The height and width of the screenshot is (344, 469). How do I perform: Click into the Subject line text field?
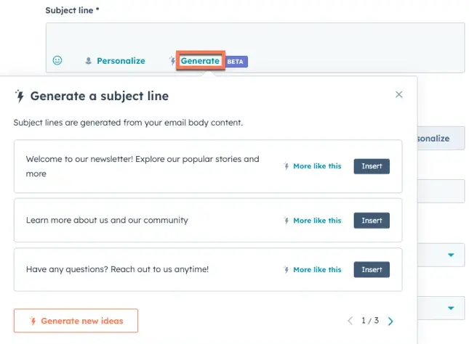pyautogui.click(x=254, y=38)
